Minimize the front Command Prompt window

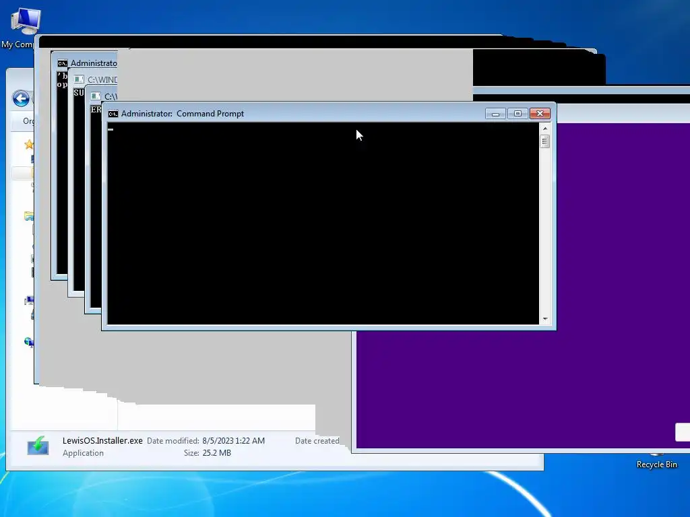pos(495,114)
